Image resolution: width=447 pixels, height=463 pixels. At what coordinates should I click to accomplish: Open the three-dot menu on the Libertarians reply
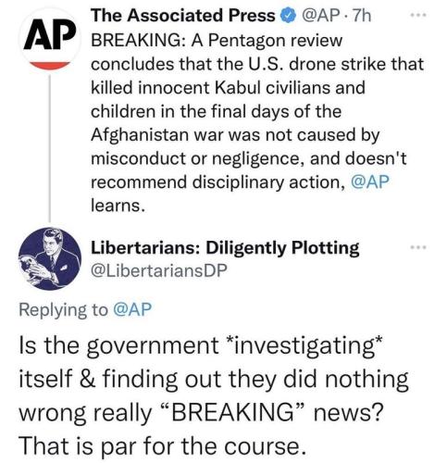[x=419, y=247]
